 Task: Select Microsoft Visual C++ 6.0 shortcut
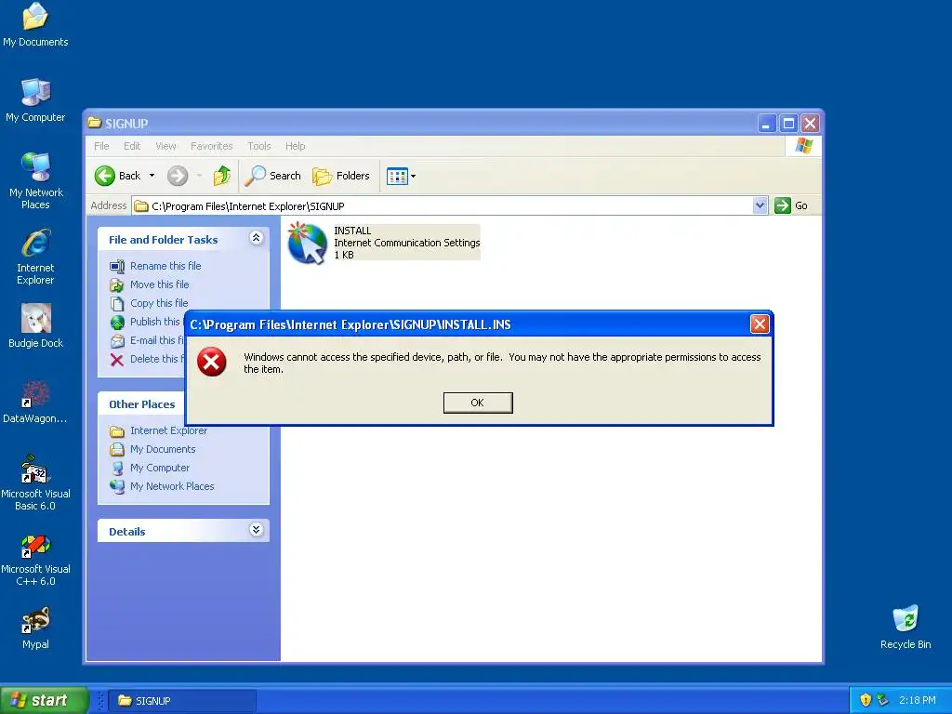point(35,558)
